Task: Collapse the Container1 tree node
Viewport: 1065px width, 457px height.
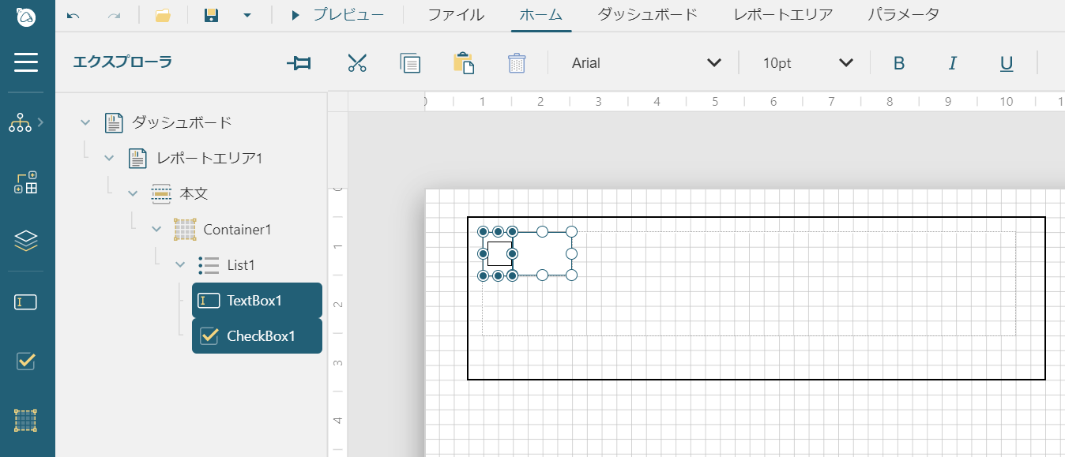Action: (156, 229)
